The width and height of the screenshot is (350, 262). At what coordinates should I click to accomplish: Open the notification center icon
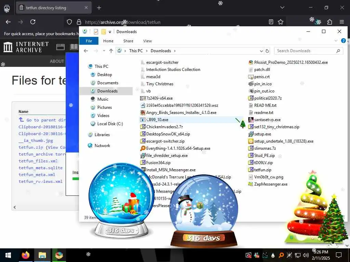pos(339,255)
